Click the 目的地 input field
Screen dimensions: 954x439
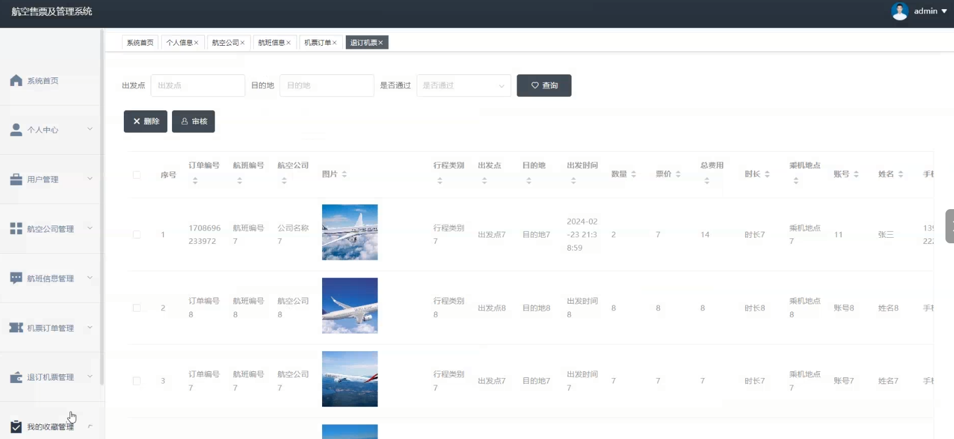(x=326, y=85)
